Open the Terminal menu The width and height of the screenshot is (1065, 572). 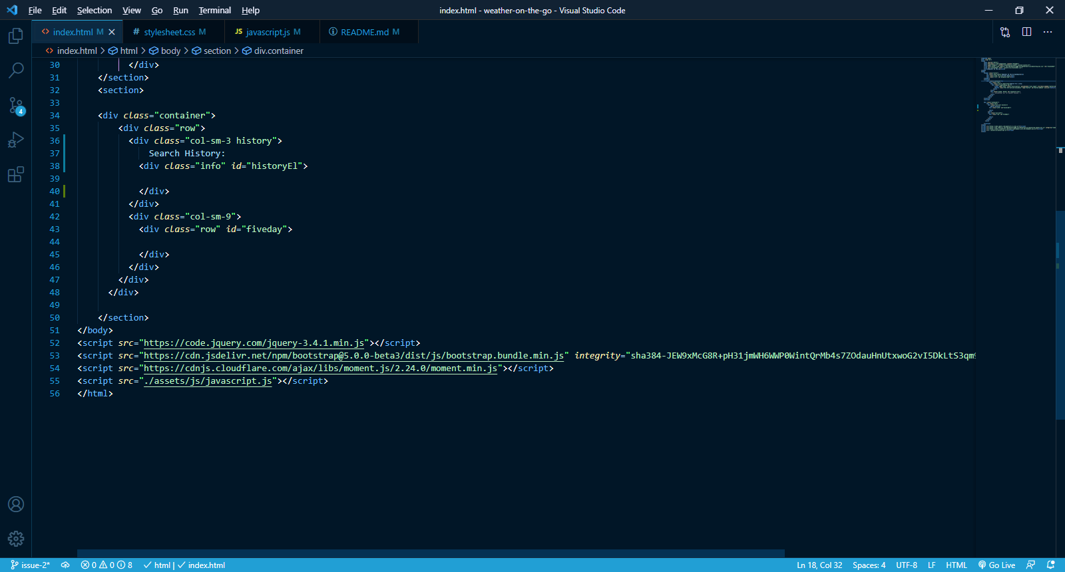coord(214,10)
